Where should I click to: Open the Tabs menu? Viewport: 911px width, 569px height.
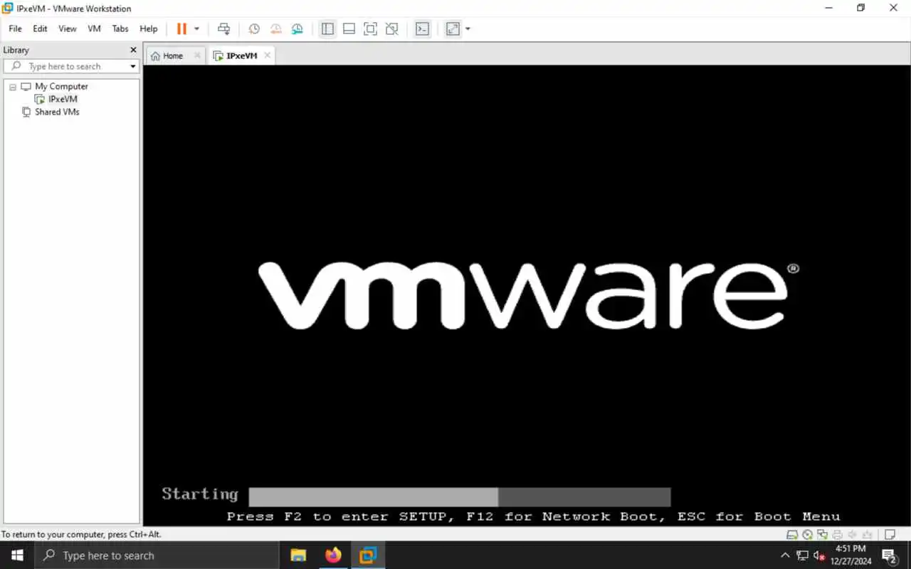(x=120, y=28)
